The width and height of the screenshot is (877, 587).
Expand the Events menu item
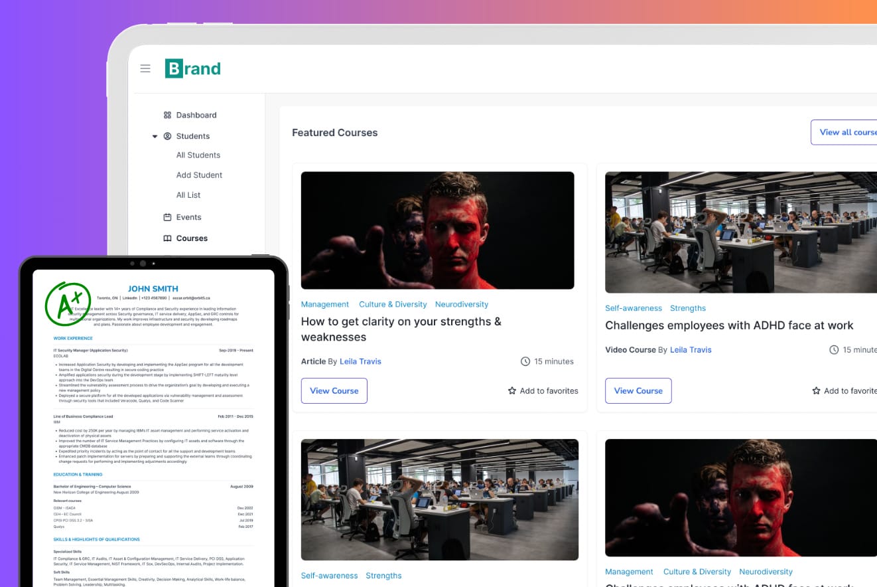188,217
